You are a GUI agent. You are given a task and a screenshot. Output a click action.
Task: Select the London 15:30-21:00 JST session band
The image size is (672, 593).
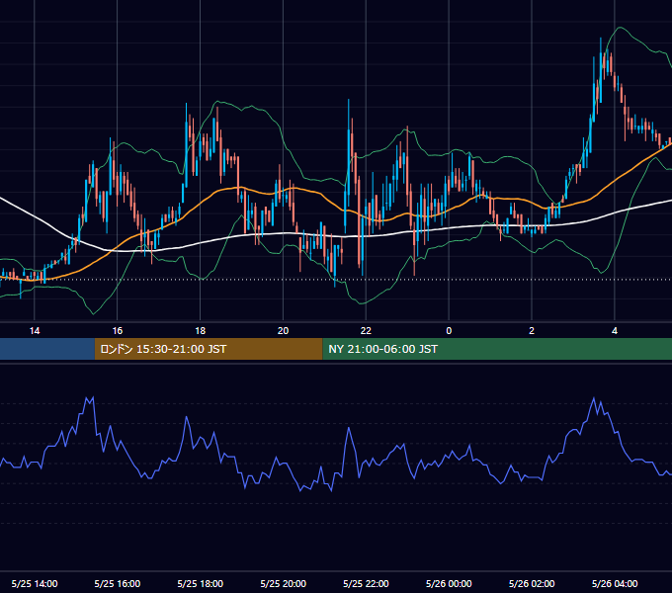209,349
